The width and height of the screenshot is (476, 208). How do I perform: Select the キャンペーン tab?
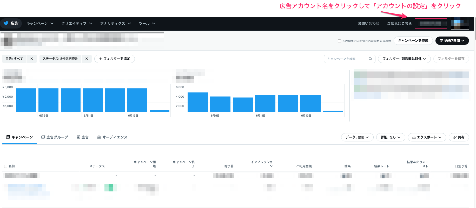[19, 137]
